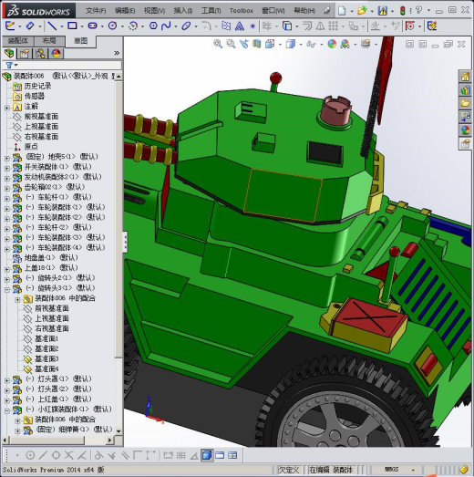Screen dimensions: 474x477
Task: Click the tree filter funnel icon
Action: click(9, 65)
